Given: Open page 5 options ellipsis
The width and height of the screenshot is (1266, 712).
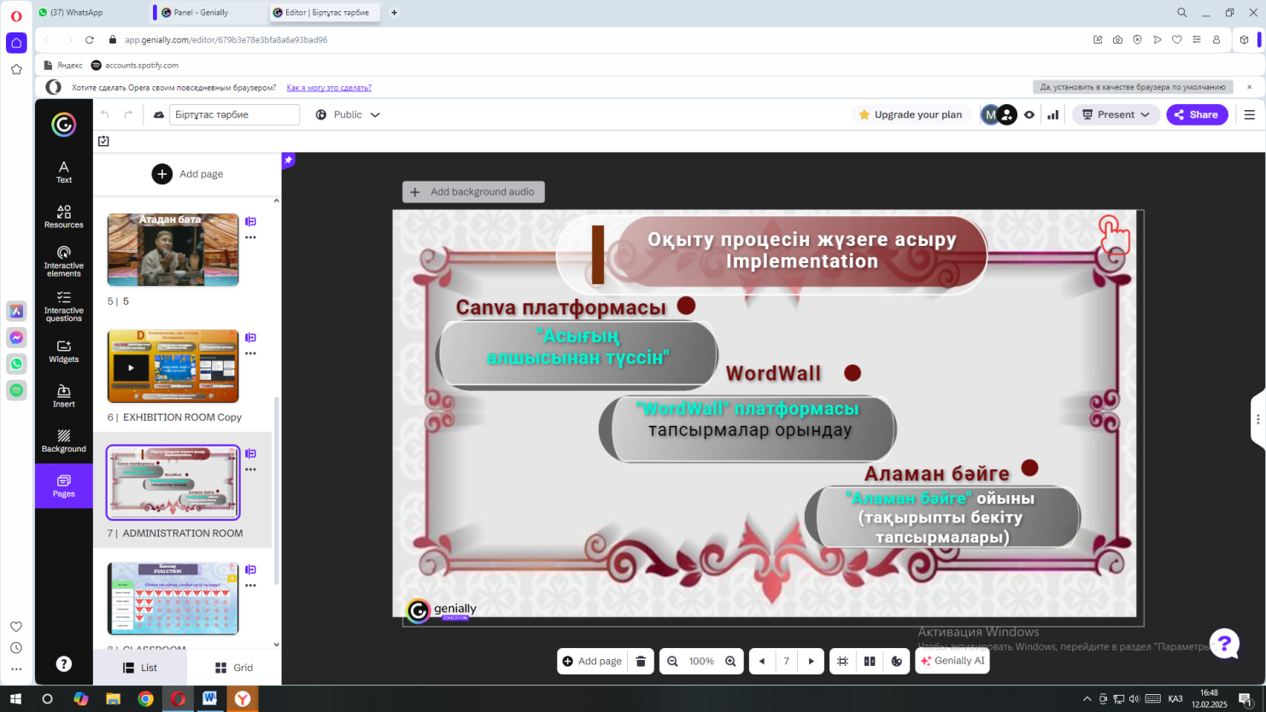Looking at the screenshot, I should (250, 237).
